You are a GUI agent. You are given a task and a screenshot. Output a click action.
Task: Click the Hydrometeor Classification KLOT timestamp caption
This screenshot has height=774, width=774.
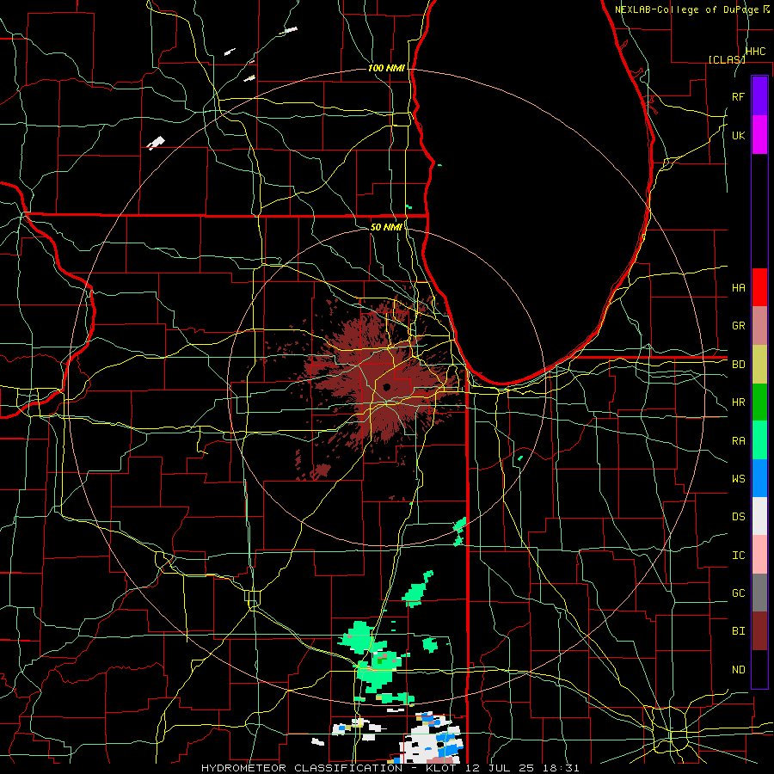tap(390, 768)
